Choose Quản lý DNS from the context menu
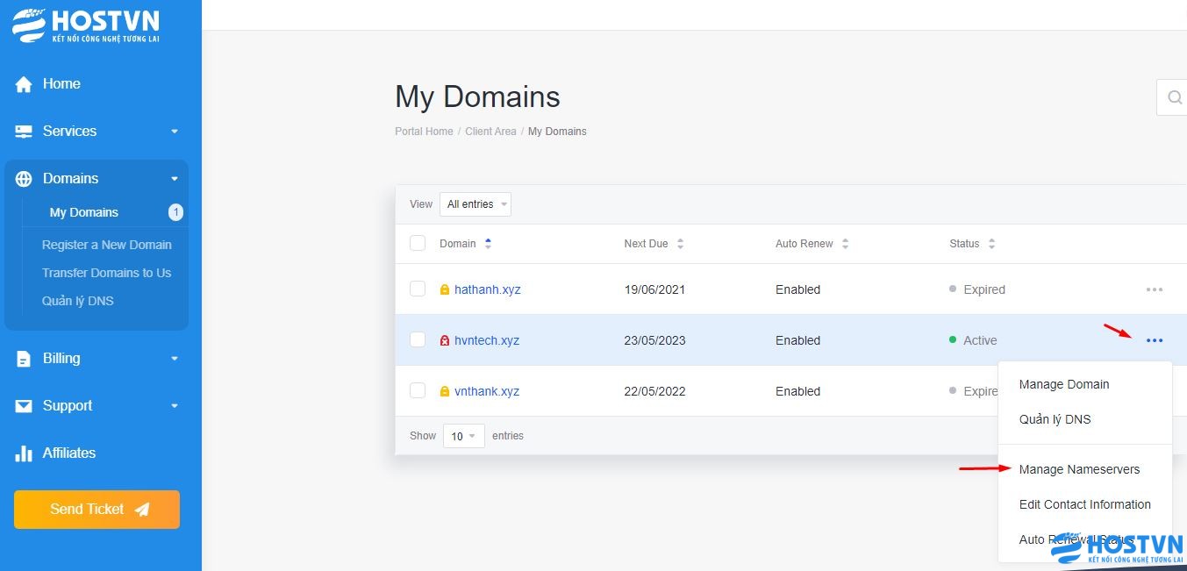1187x571 pixels. click(1055, 419)
